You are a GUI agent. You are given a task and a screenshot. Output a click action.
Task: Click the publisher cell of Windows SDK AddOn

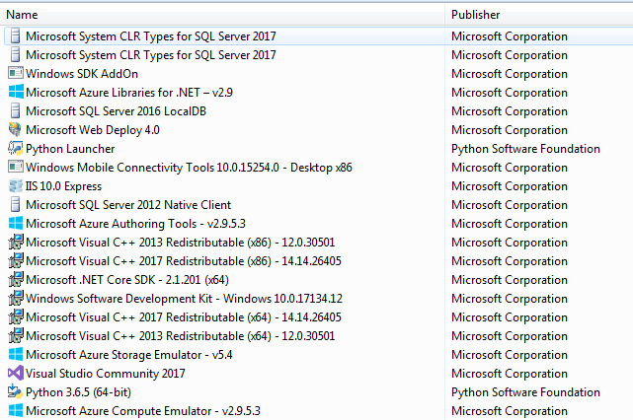point(510,74)
